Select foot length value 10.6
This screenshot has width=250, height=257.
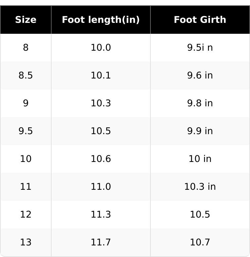point(101,159)
